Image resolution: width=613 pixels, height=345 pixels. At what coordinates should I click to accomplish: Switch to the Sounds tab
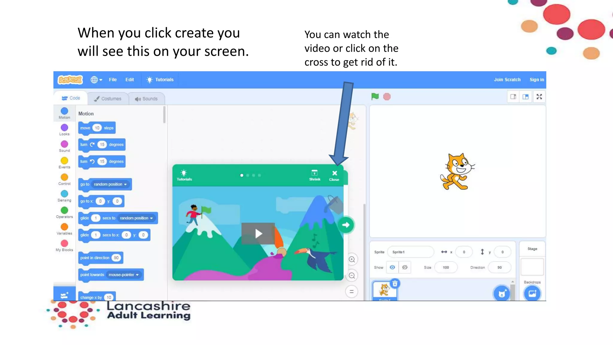pos(146,99)
